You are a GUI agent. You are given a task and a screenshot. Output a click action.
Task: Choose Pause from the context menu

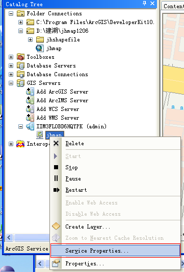click(115, 178)
